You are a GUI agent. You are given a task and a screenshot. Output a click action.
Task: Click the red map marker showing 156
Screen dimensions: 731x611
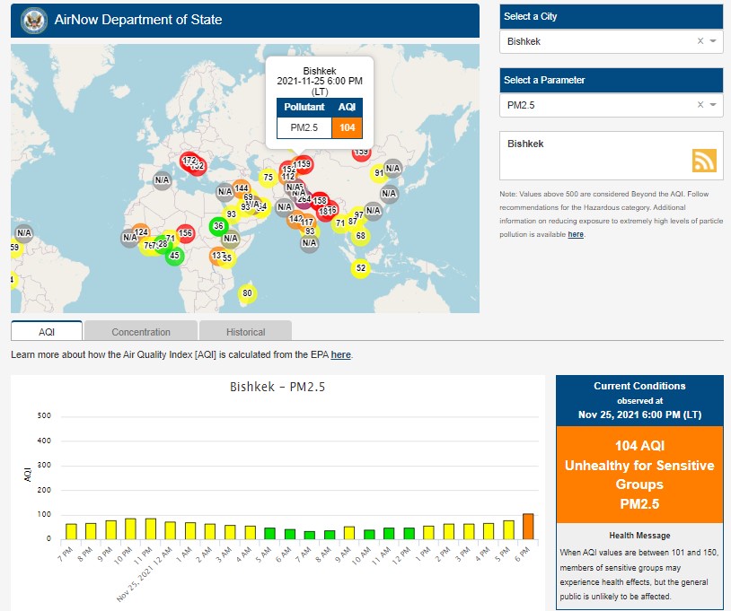click(x=185, y=233)
